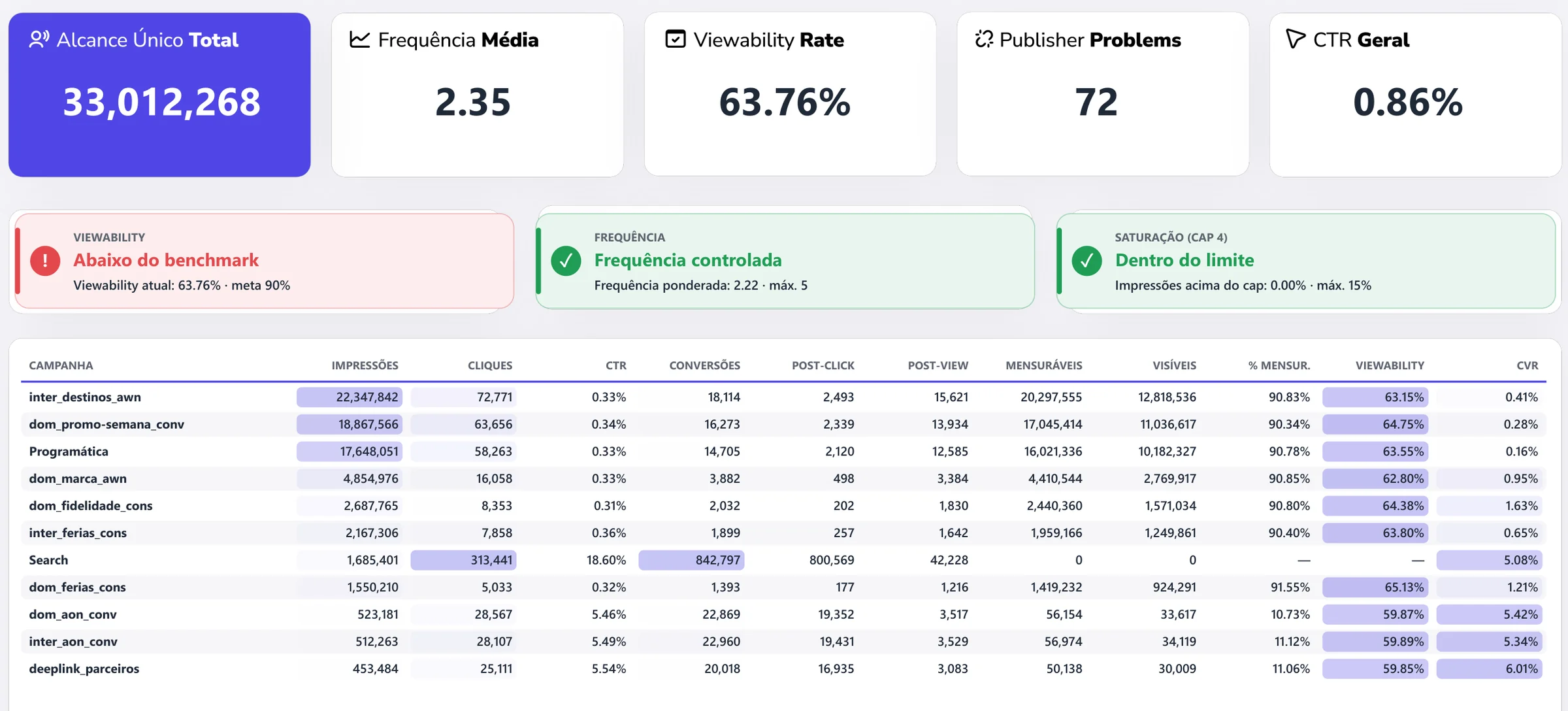Click the red exclamation icon in Viewability alert
Viewport: 1568px width, 711px height.
tap(45, 261)
